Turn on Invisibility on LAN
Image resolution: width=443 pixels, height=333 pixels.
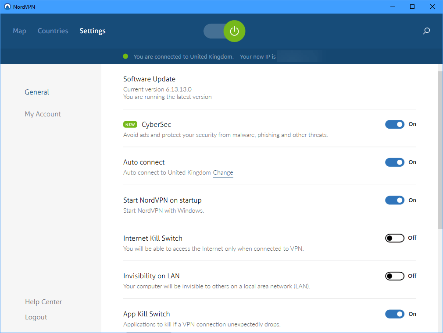[x=395, y=276]
